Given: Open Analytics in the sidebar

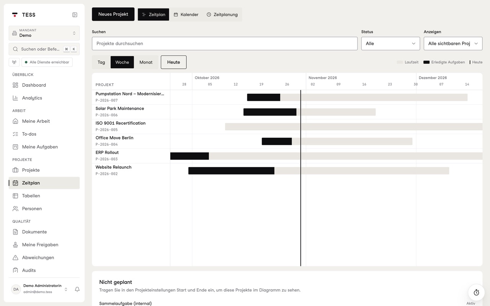Looking at the screenshot, I should click(44, 98).
